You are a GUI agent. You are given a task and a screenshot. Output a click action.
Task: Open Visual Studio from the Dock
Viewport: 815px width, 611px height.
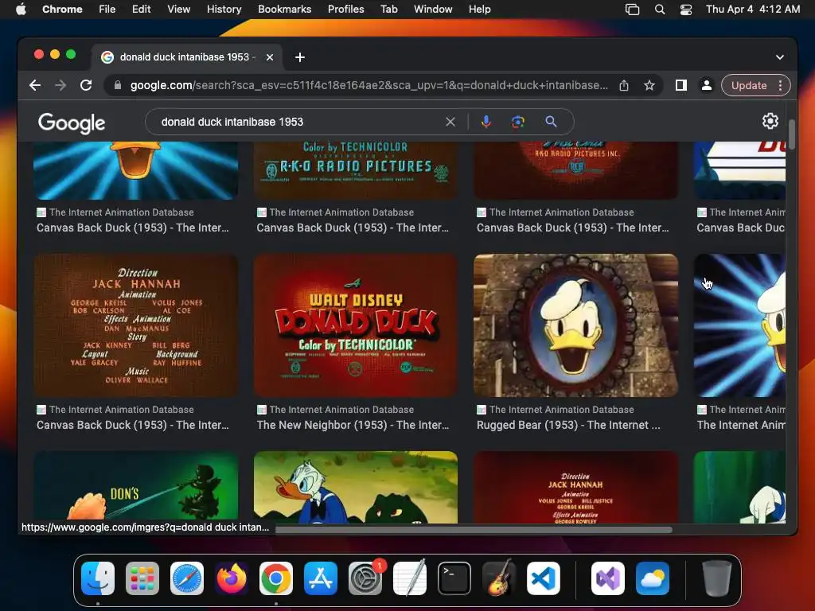608,578
